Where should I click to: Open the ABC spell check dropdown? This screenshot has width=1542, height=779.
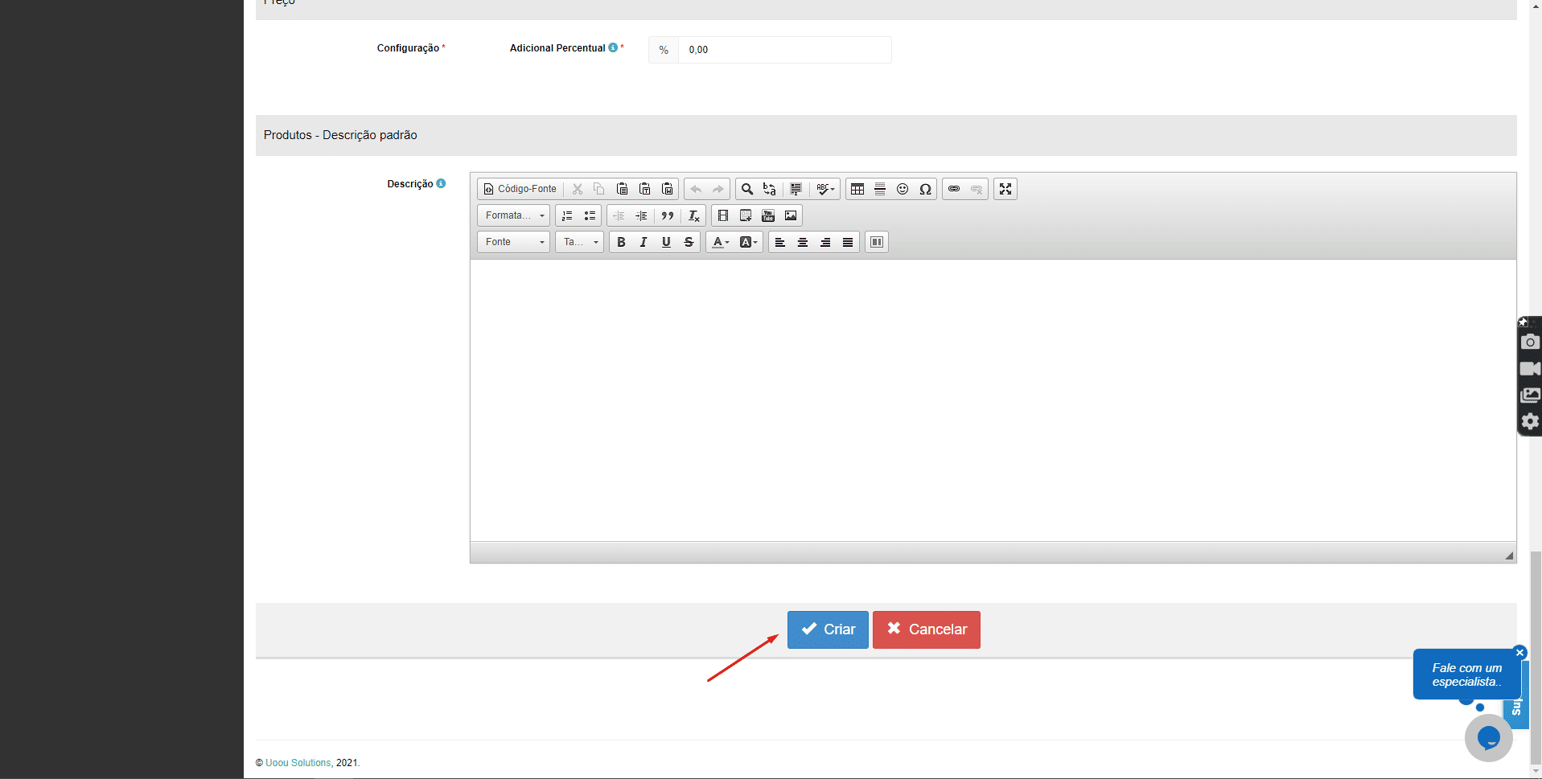[x=825, y=189]
